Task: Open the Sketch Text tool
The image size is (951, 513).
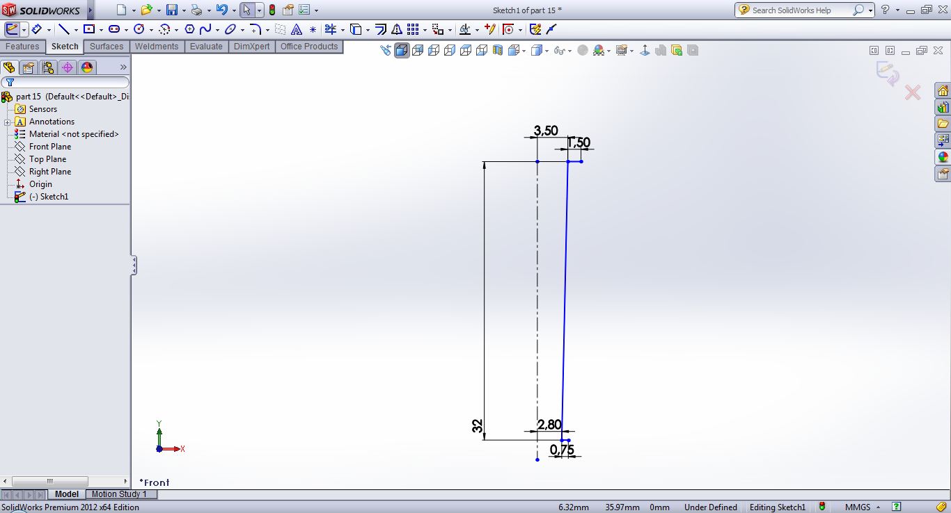Action: 297,29
